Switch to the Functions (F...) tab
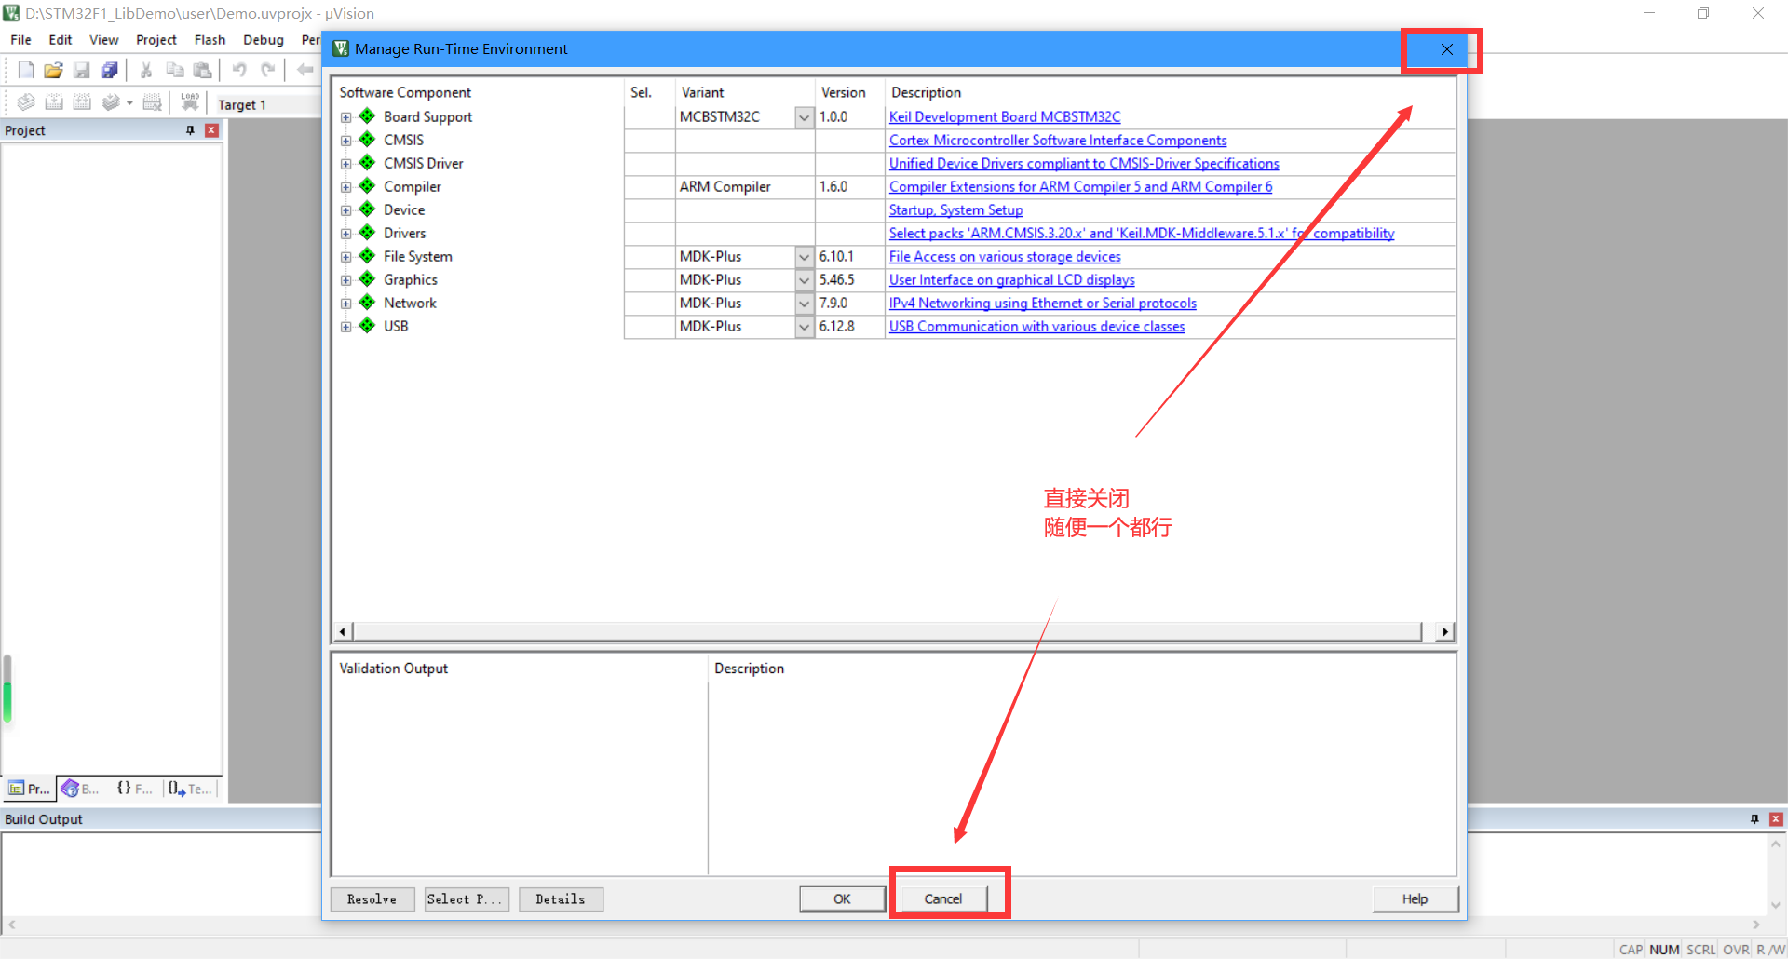1788x959 pixels. coord(135,789)
